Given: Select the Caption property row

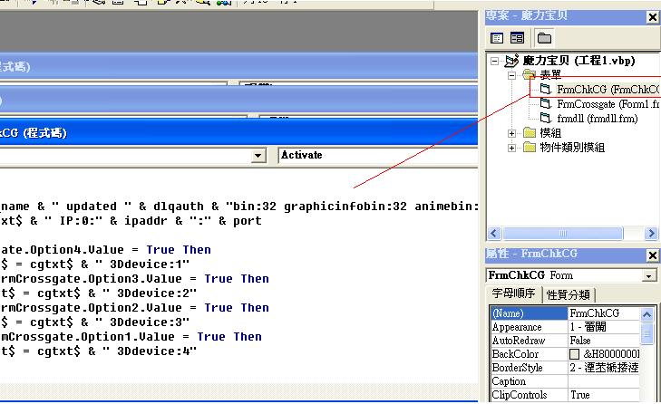Looking at the screenshot, I should tap(565, 381).
